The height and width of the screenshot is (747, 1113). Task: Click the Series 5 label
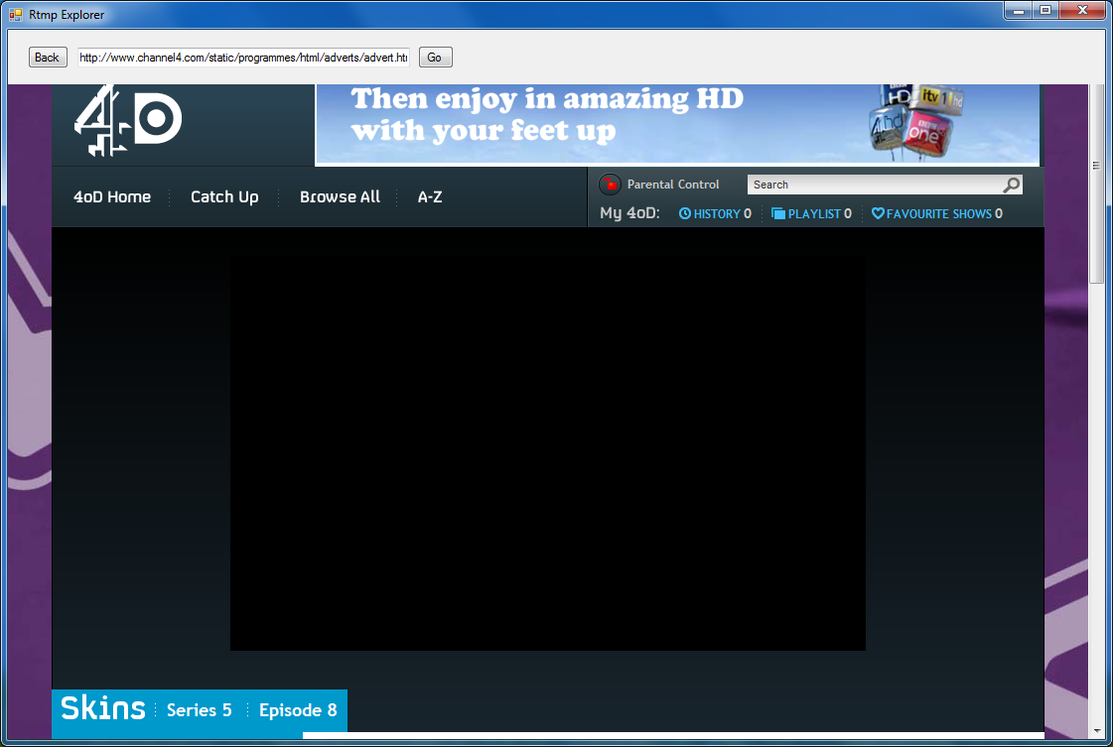[199, 710]
